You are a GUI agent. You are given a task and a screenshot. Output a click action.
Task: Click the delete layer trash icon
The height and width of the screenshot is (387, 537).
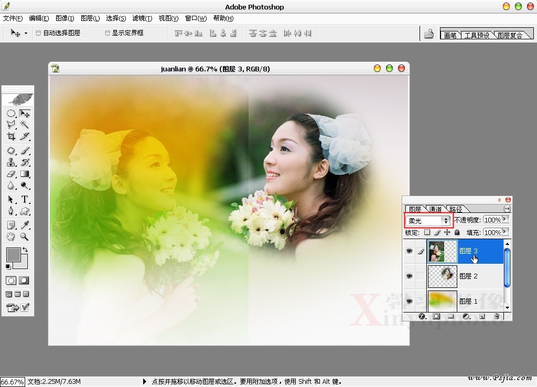497,316
